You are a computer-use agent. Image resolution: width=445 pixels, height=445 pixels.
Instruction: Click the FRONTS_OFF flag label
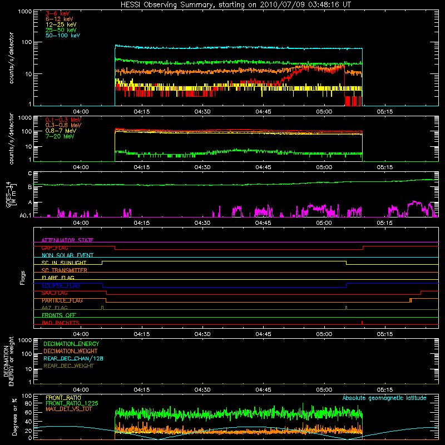click(x=58, y=315)
